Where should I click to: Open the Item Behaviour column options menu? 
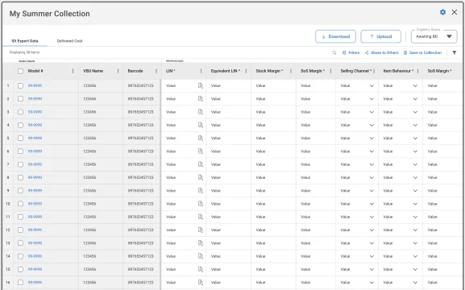coord(417,71)
